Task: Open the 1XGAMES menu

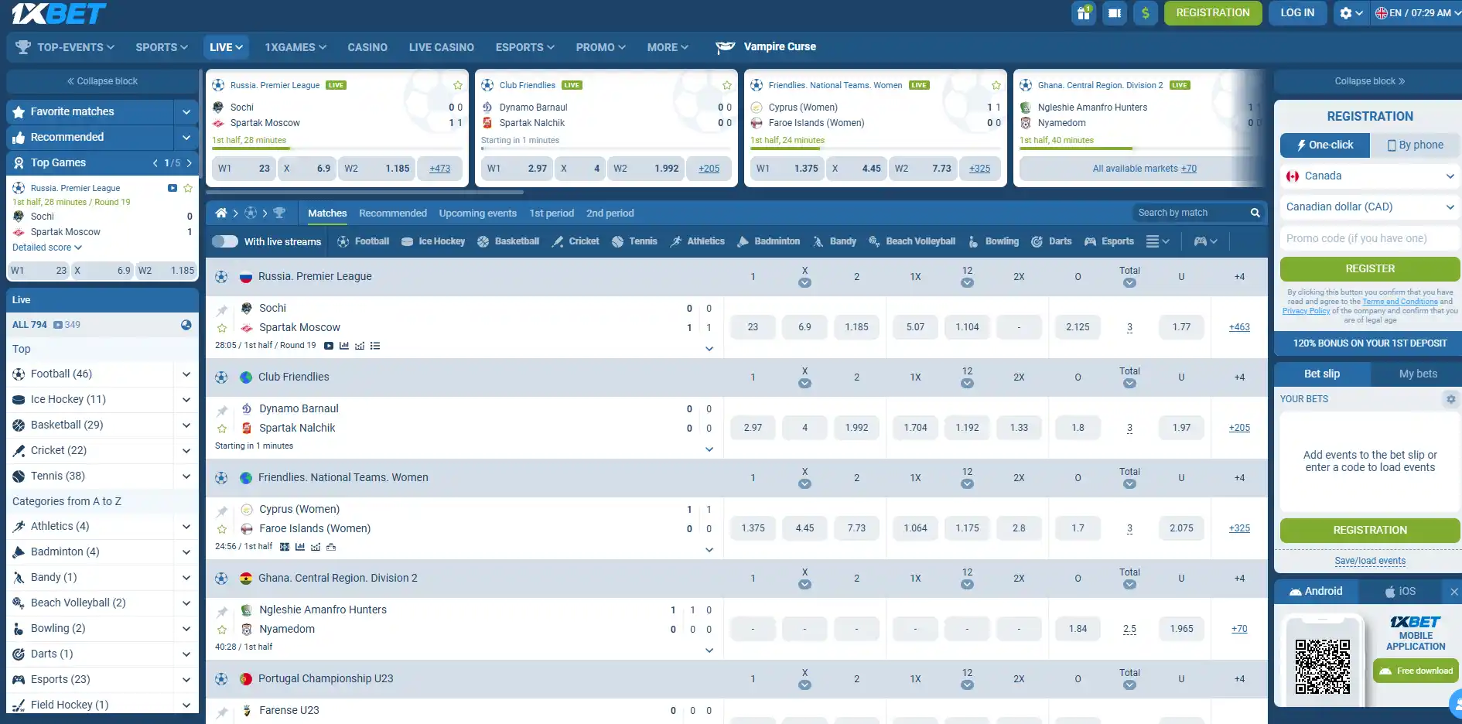Action: [x=295, y=47]
